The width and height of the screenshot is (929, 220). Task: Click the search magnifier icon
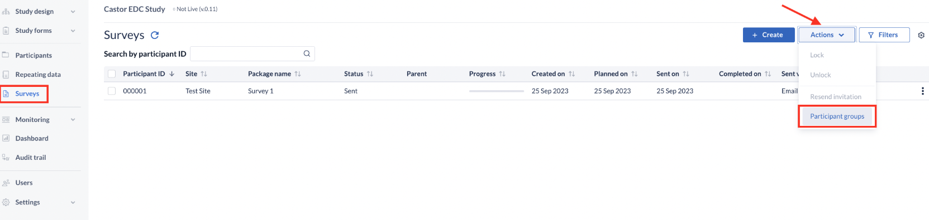pos(307,53)
